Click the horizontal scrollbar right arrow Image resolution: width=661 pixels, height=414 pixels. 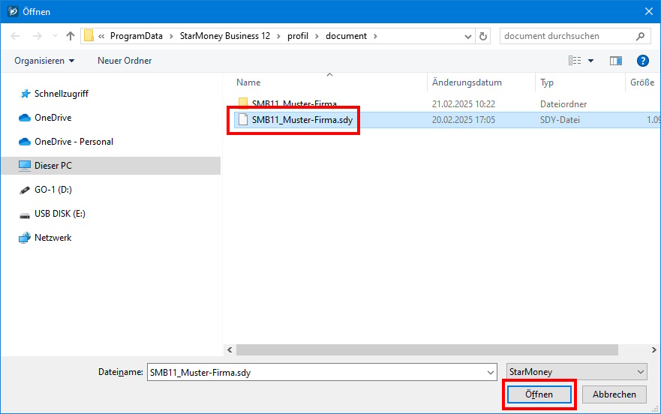point(653,350)
